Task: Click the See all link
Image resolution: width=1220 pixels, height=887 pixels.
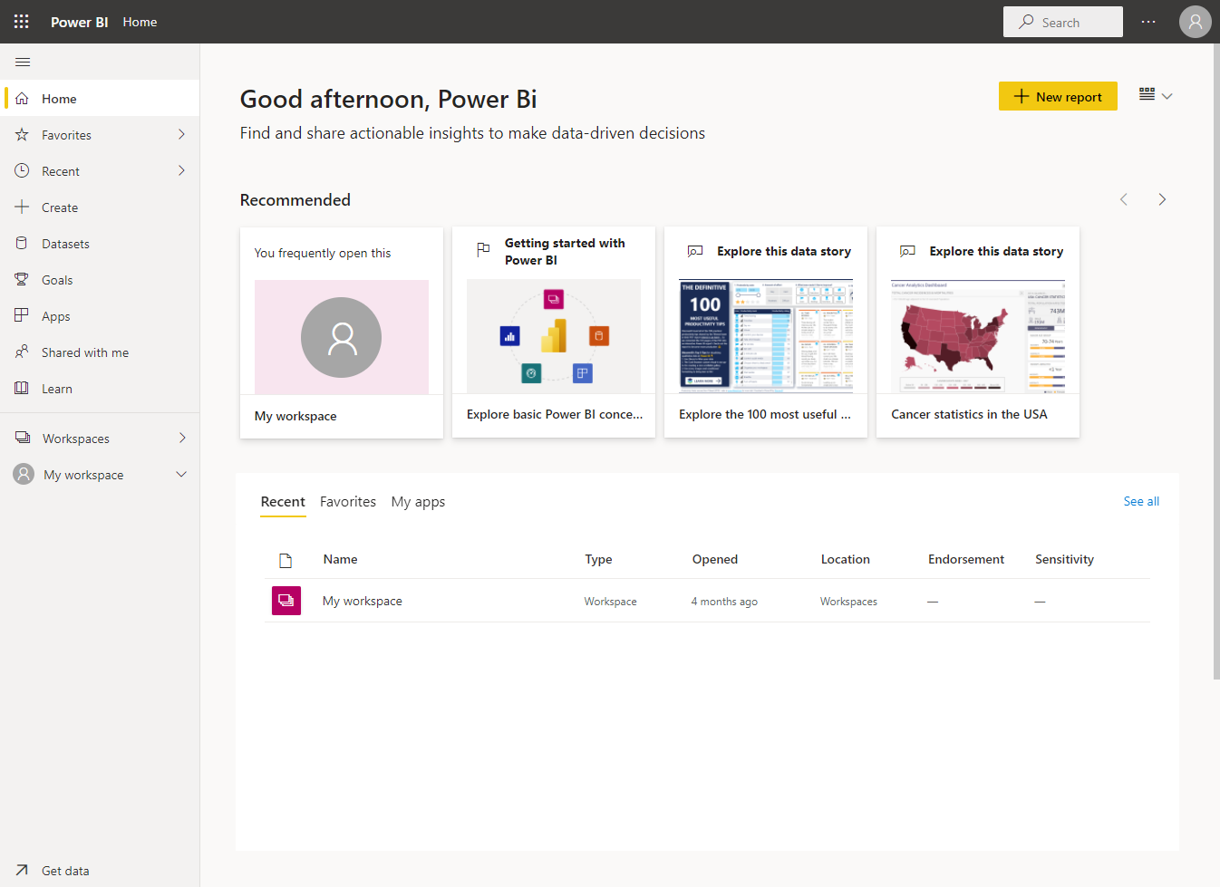Action: coord(1140,501)
